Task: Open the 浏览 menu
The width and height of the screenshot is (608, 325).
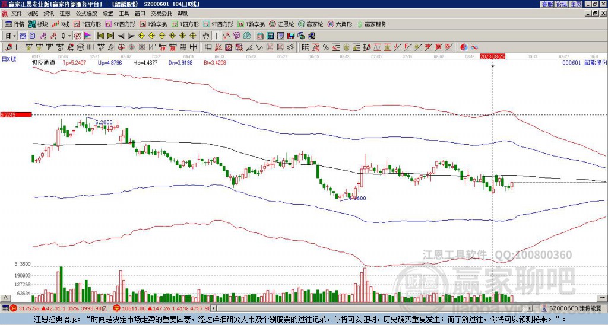Action: click(33, 14)
